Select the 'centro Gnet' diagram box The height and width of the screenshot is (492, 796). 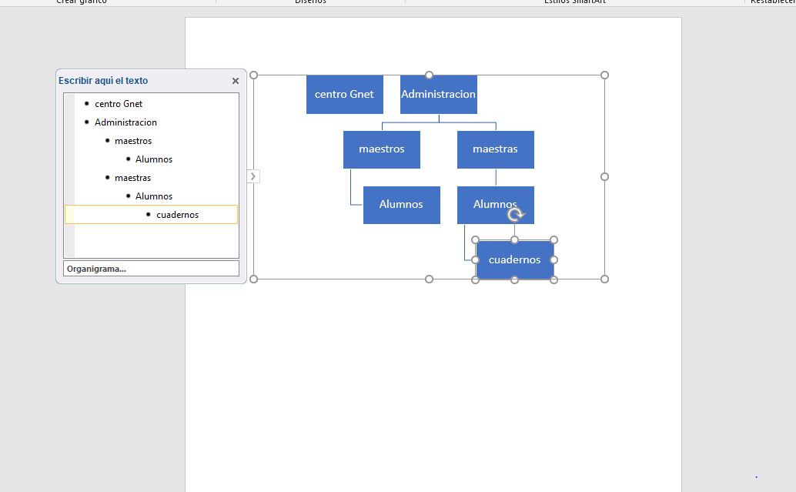point(344,95)
